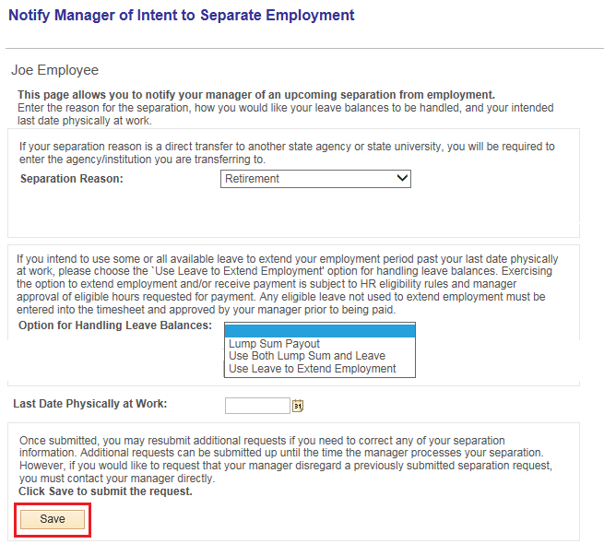604x556 pixels.
Task: Open the calendar picker icon
Action: [x=298, y=406]
